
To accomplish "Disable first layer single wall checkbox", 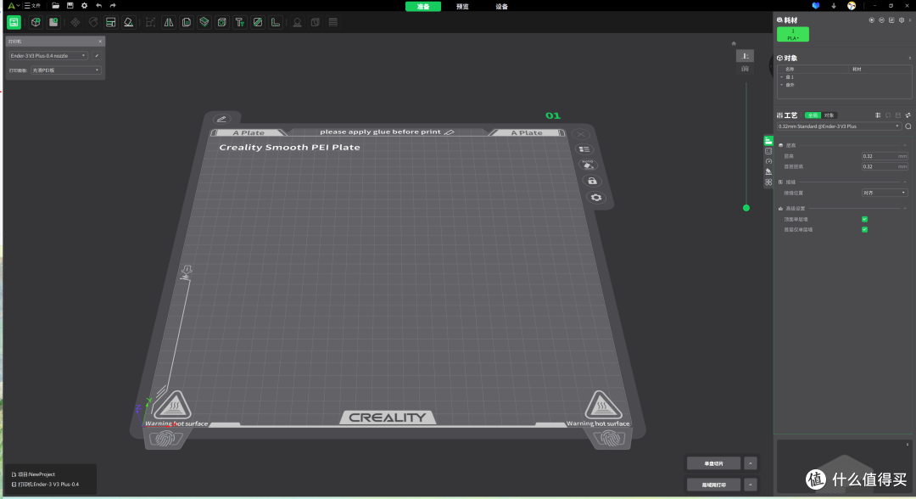I will 864,230.
